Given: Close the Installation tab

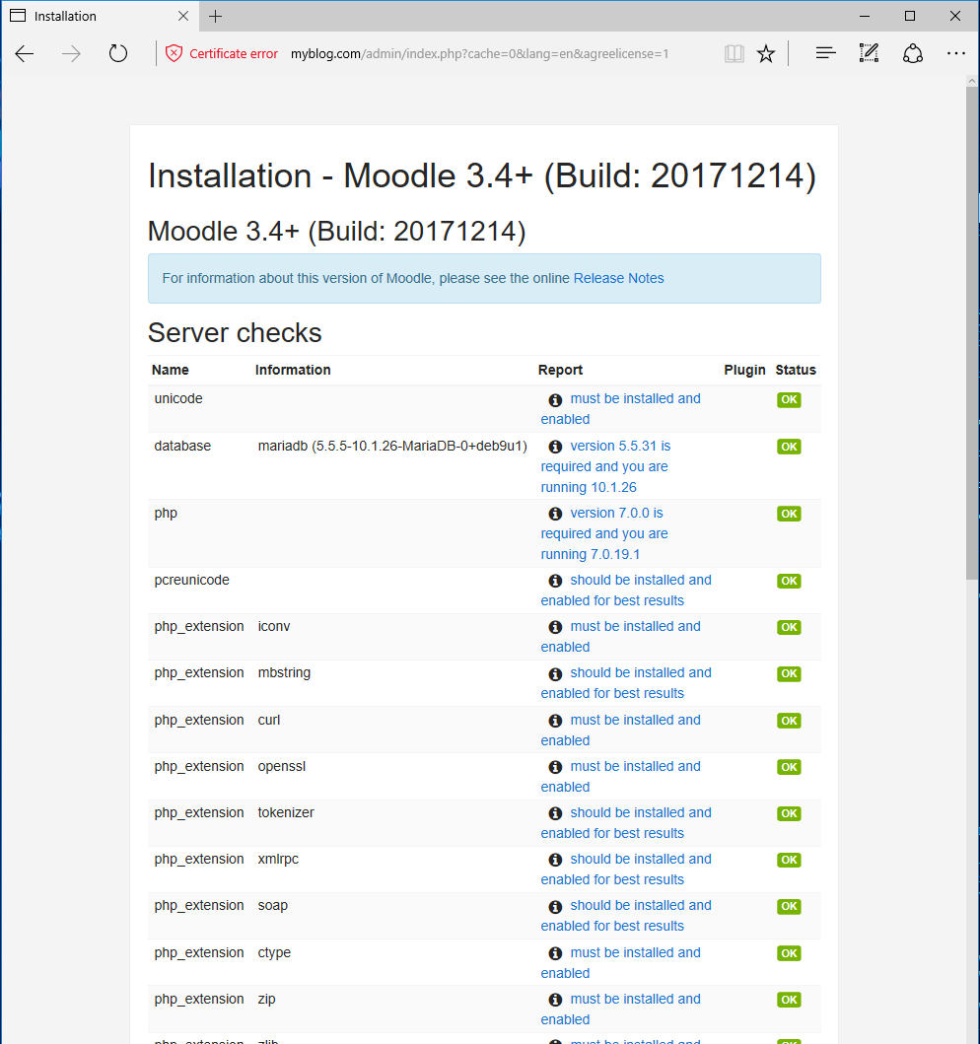Looking at the screenshot, I should [x=183, y=16].
